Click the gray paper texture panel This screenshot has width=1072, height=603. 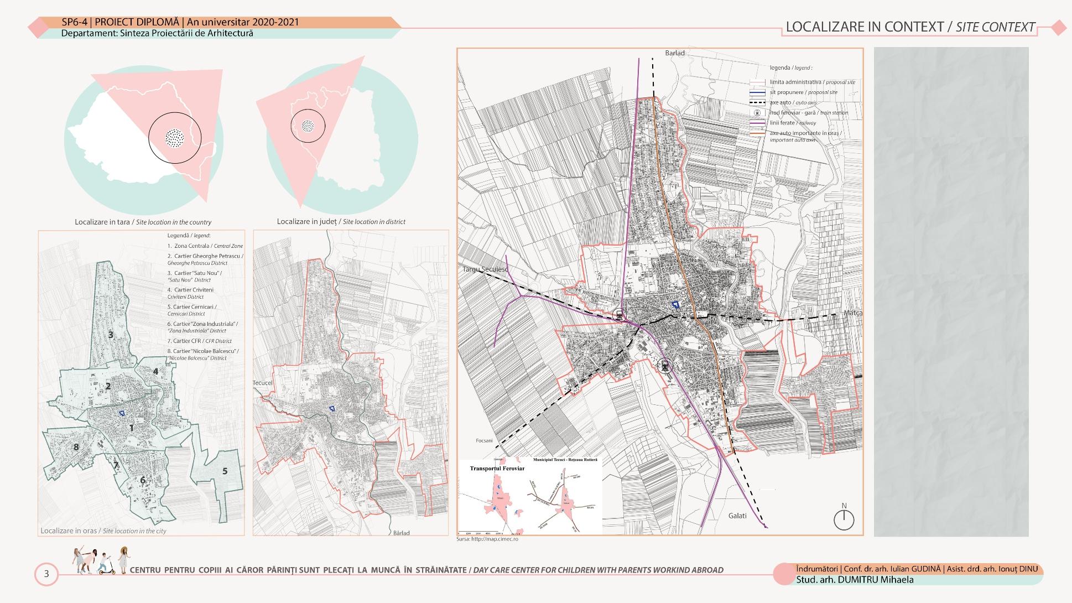pyautogui.click(x=951, y=292)
